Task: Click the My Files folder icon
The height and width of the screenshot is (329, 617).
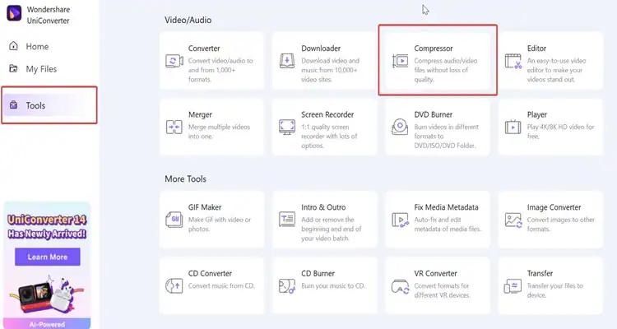Action: coord(13,68)
